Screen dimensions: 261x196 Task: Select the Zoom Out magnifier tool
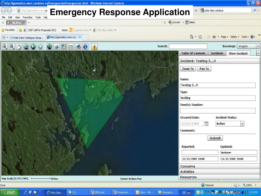coord(12,46)
